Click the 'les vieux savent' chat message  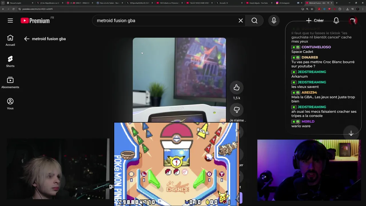click(305, 87)
